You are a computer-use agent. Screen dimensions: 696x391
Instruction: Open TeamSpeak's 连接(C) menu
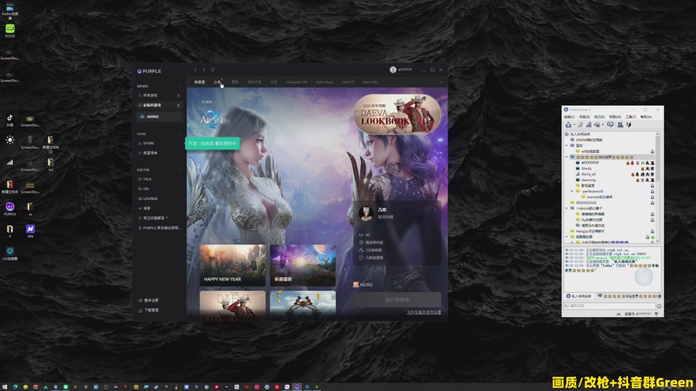[570, 117]
